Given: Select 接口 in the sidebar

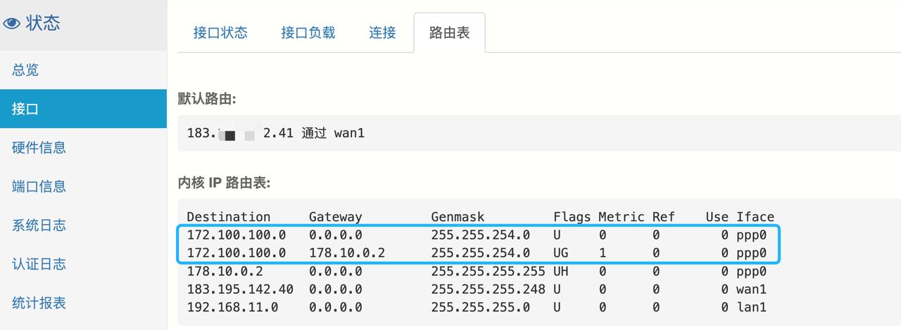Looking at the screenshot, I should 25,109.
